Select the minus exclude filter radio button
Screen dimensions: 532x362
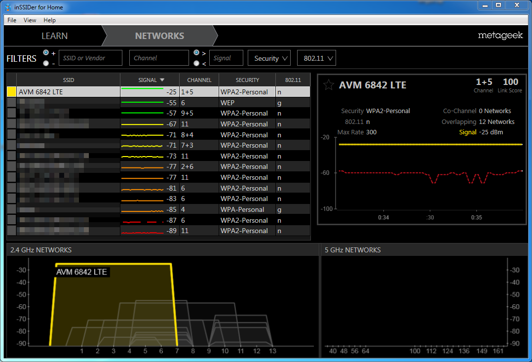(46, 63)
